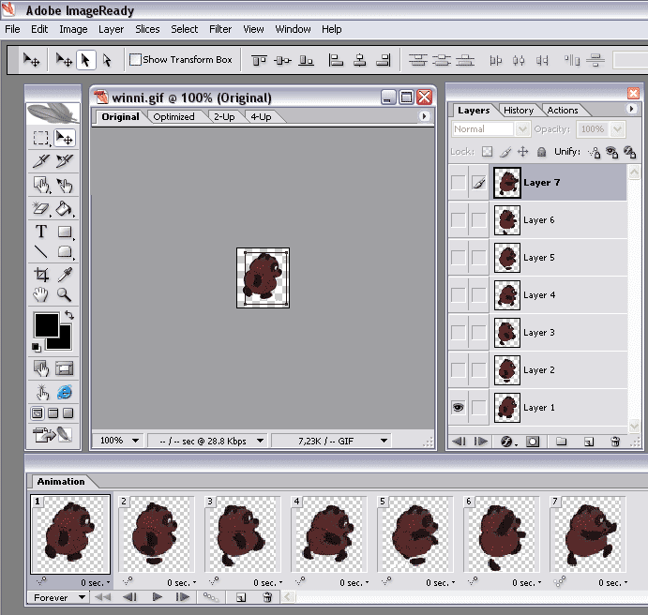Viewport: 648px width, 615px height.
Task: Click the Tween frames icon
Action: (x=211, y=597)
